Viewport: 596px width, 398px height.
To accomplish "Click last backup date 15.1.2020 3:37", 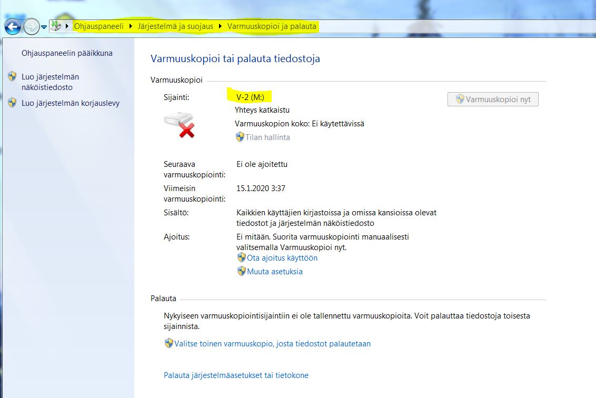I will click(x=261, y=188).
